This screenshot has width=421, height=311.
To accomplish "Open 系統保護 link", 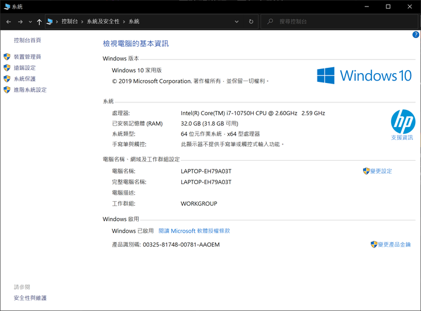I will (25, 79).
